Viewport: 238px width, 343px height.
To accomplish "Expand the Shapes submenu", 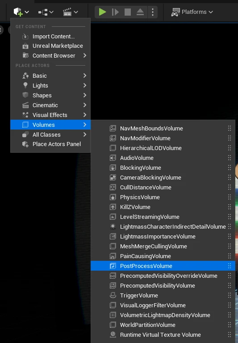I will coord(50,96).
